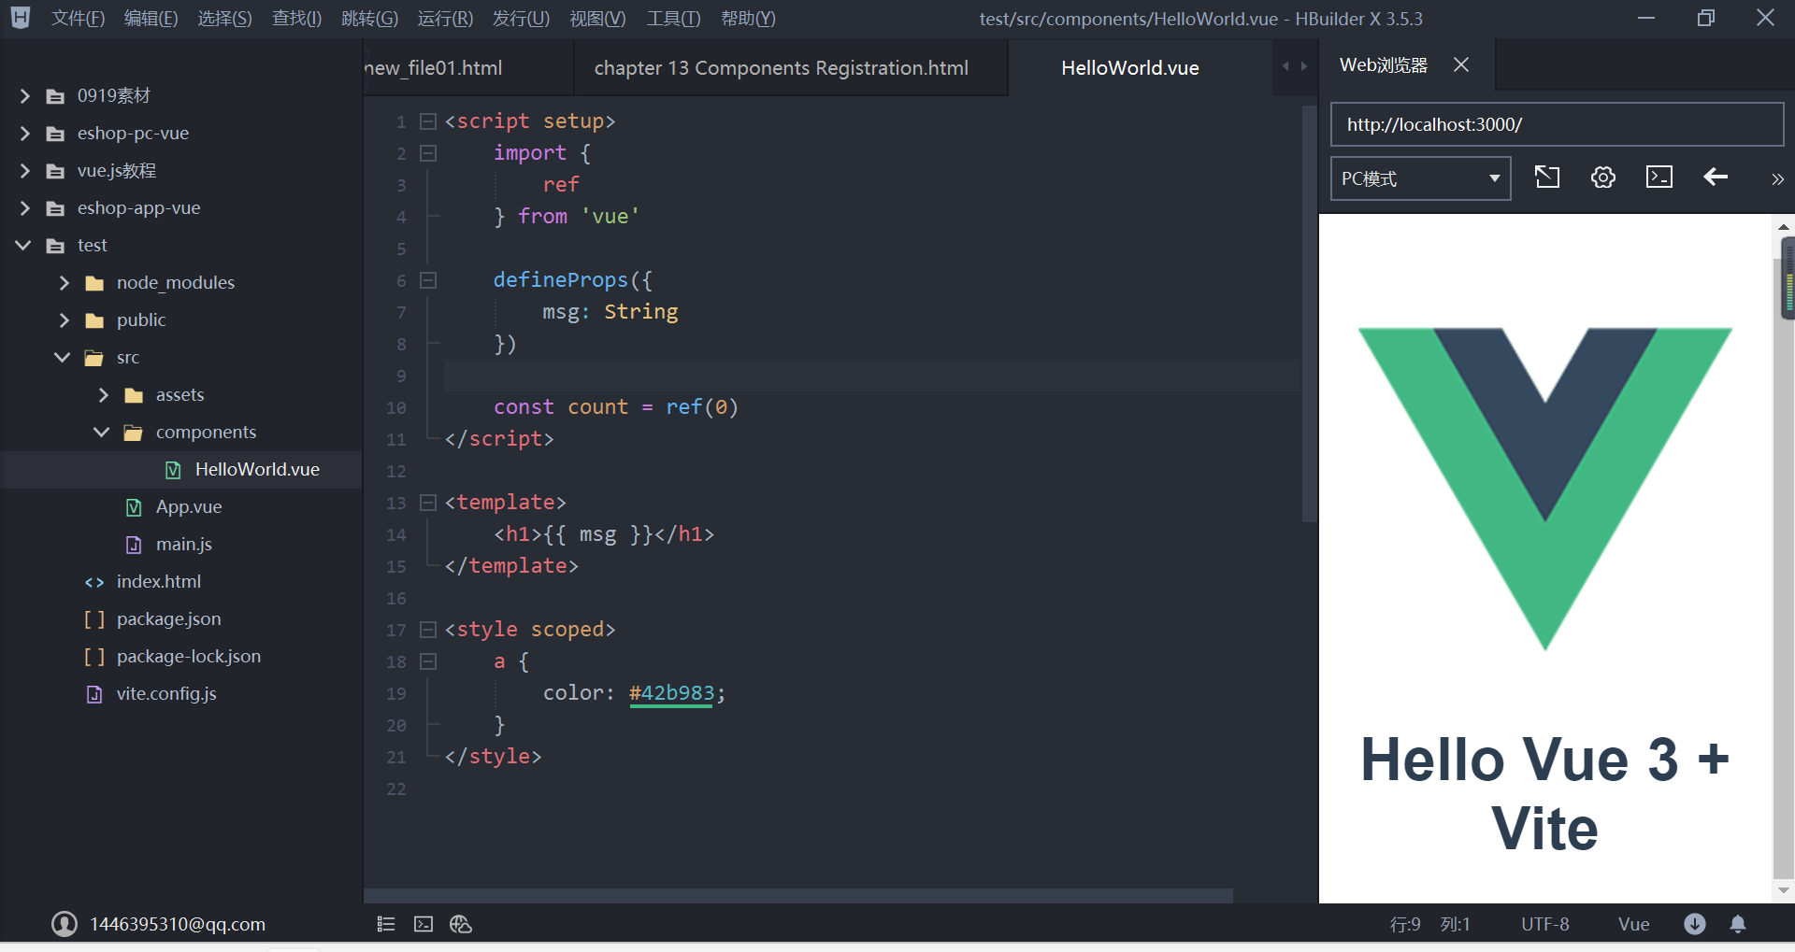Expand the assets folder
This screenshot has width=1795, height=952.
point(104,395)
